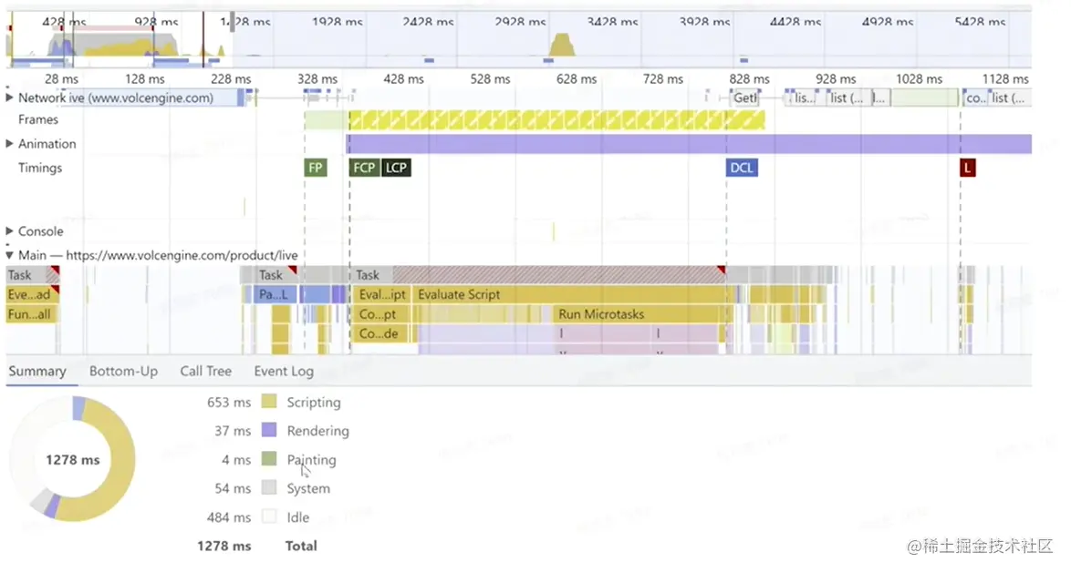This screenshot has height=573, width=1071.
Task: Select the Co...pt compile script bar
Action: point(381,314)
